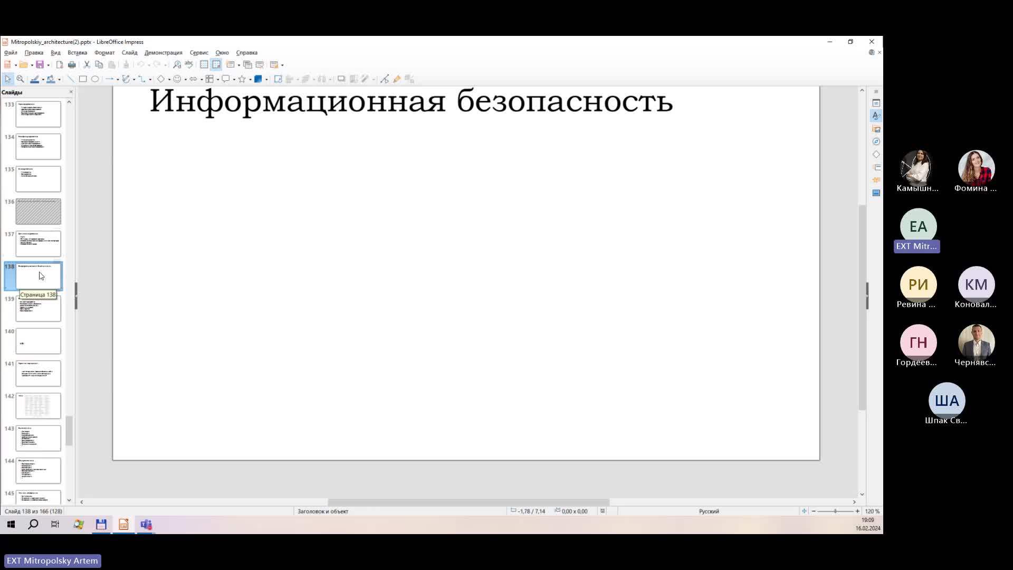This screenshot has width=1013, height=570.
Task: Open the sidebar Navigator deck
Action: (x=876, y=141)
